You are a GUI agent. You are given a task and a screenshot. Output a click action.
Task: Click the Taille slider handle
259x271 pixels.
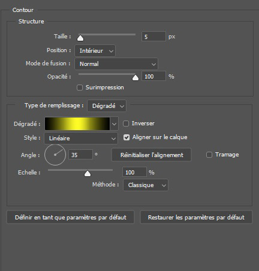click(x=80, y=38)
